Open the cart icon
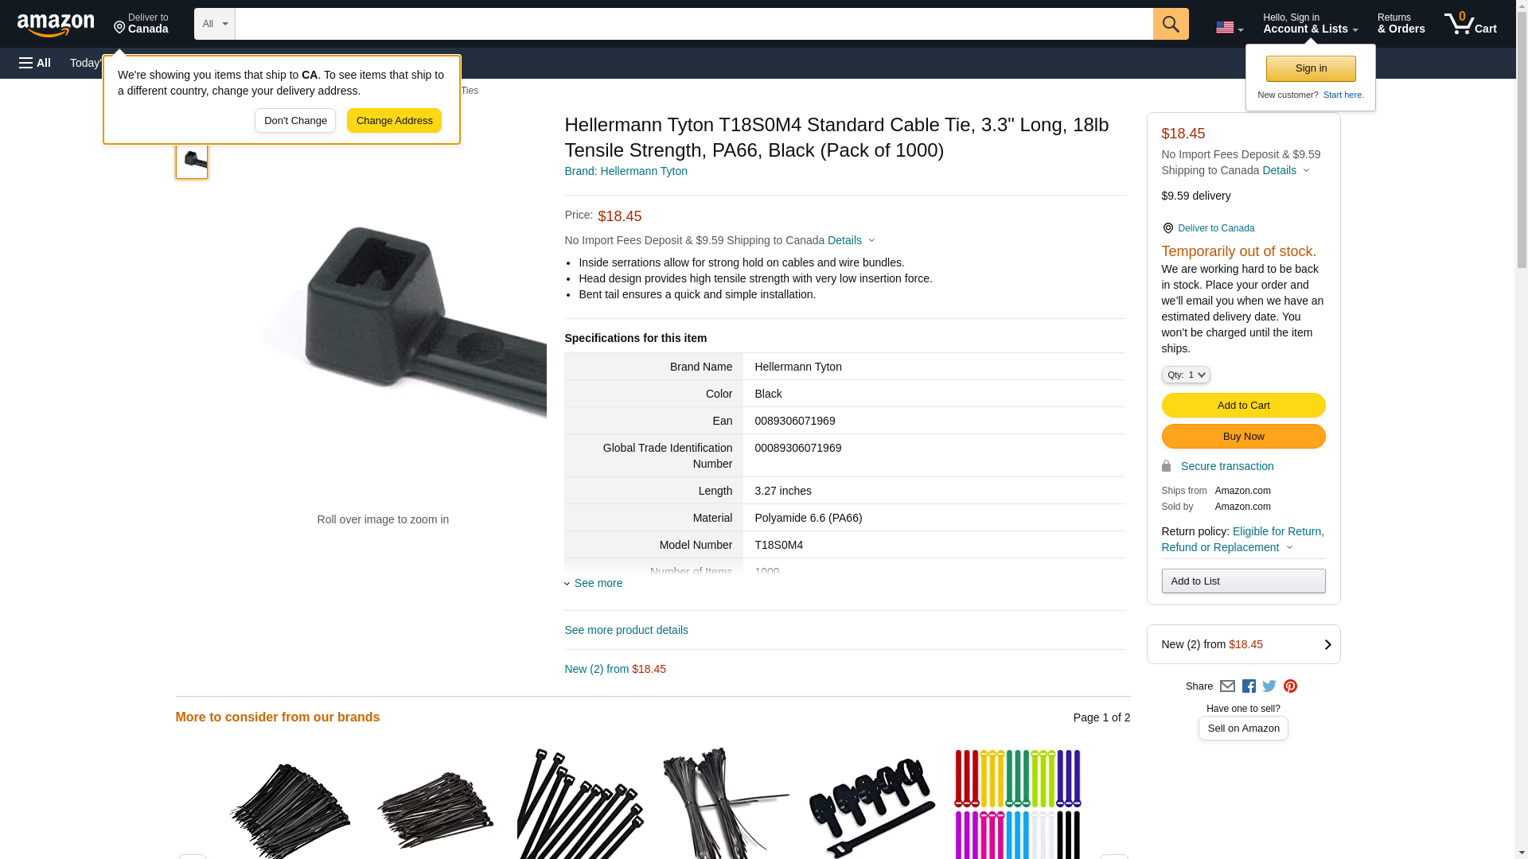The height and width of the screenshot is (859, 1528). coord(1470,24)
